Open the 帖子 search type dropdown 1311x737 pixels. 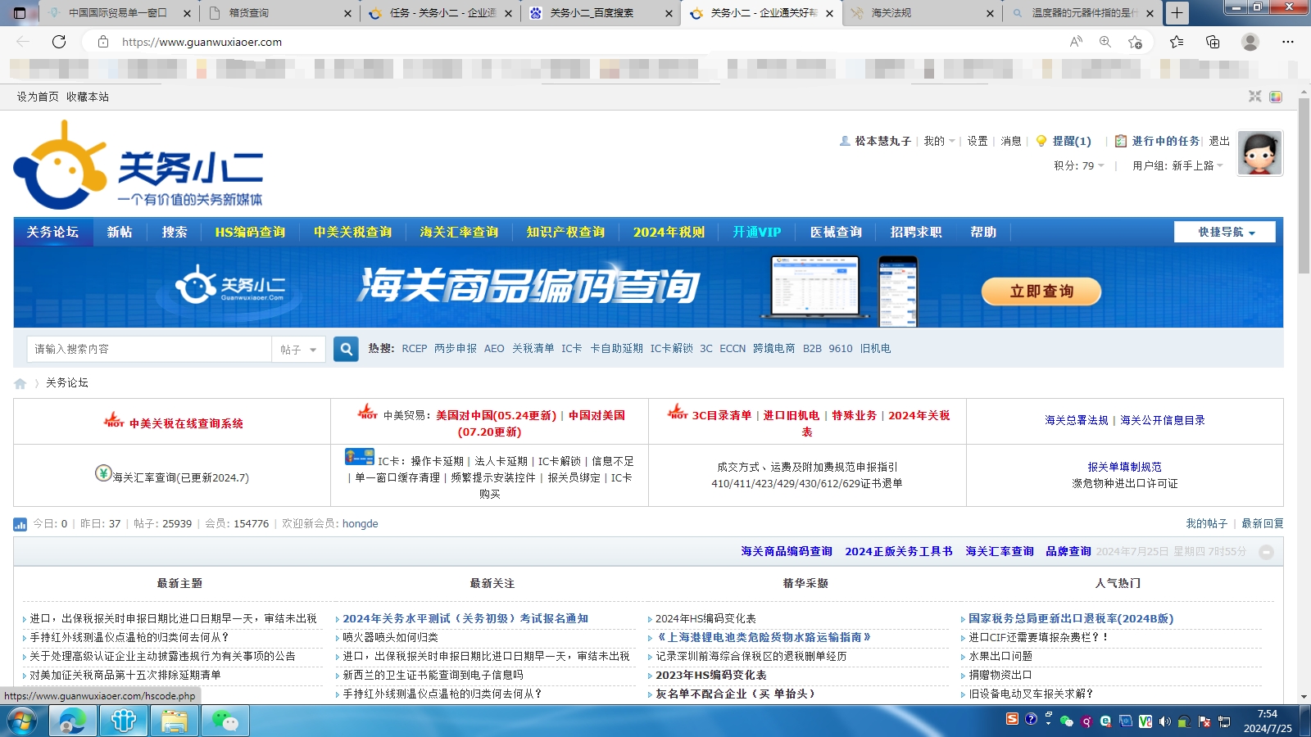coord(298,350)
